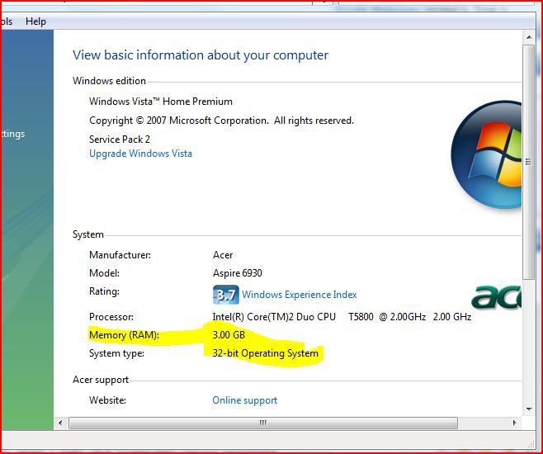
Task: Click the 'Acer support' section heading
Action: [101, 380]
